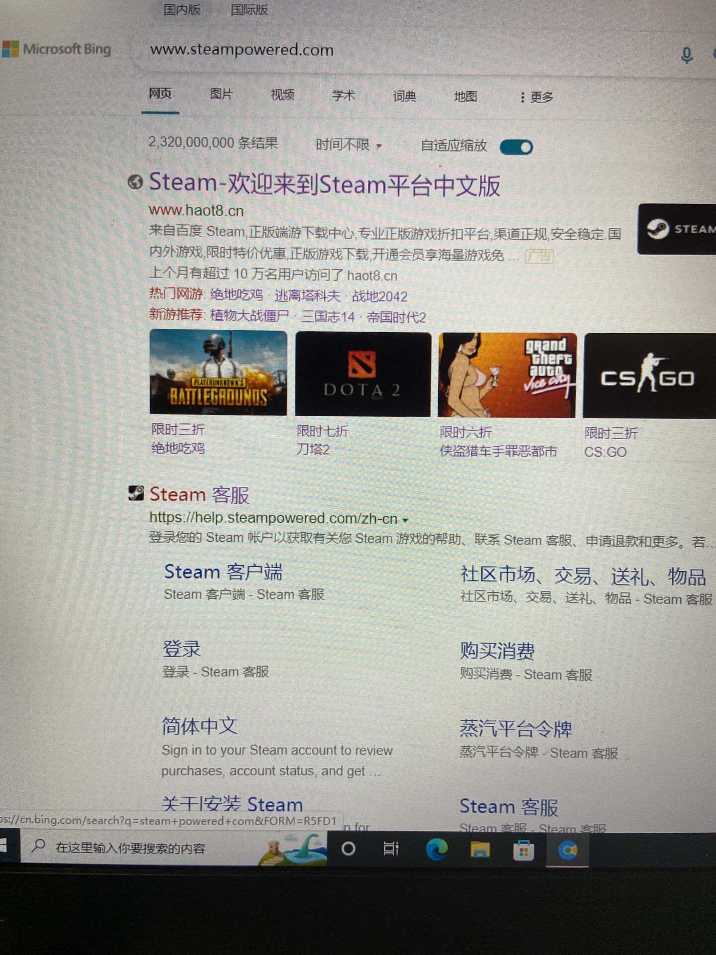The width and height of the screenshot is (716, 955).
Task: Open File Explorer from the taskbar
Action: point(480,850)
